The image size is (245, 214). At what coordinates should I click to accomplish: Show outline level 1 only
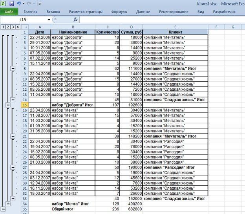coord(3,27)
